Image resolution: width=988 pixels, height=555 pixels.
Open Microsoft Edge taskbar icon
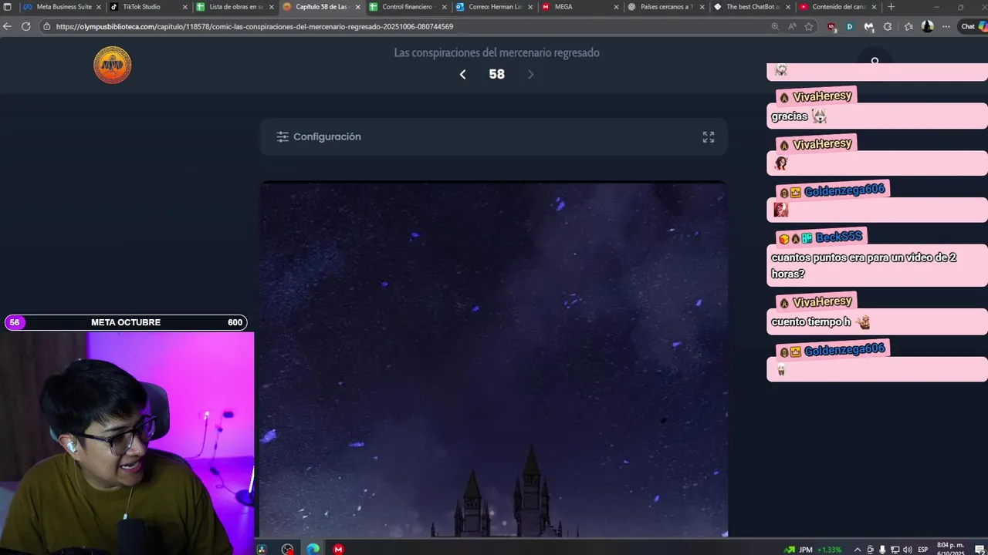tap(313, 550)
